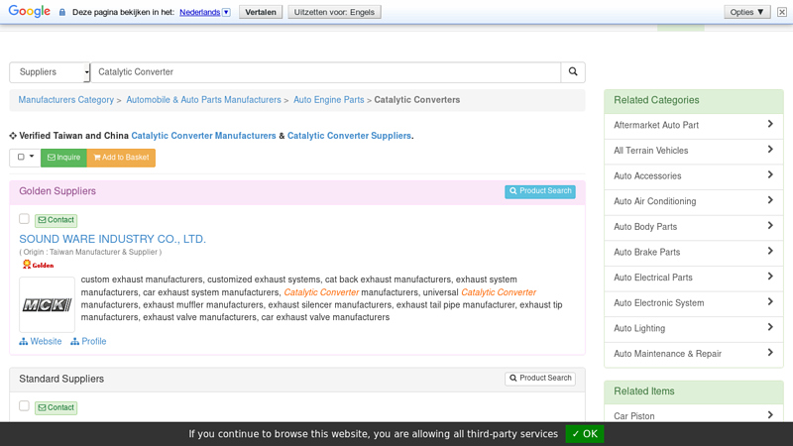Go to Auto Engine Parts breadcrumb
The image size is (793, 446).
[x=328, y=100]
